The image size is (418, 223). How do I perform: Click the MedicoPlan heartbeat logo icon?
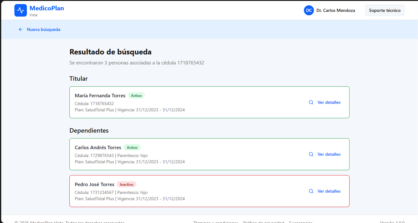pyautogui.click(x=21, y=10)
